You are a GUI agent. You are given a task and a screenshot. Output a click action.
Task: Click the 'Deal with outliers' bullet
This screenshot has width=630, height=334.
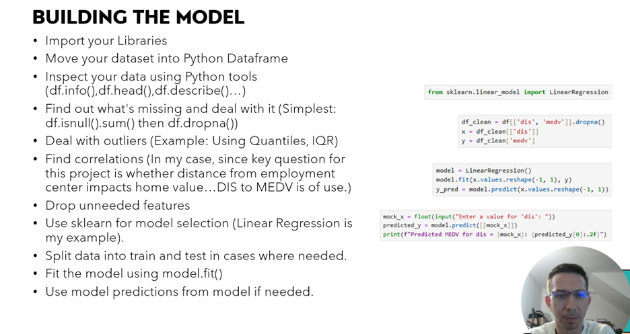pos(191,140)
